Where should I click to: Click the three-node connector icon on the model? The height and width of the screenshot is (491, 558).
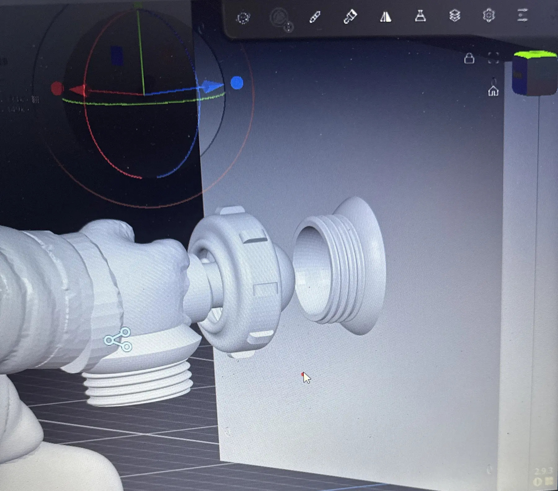[x=118, y=339]
